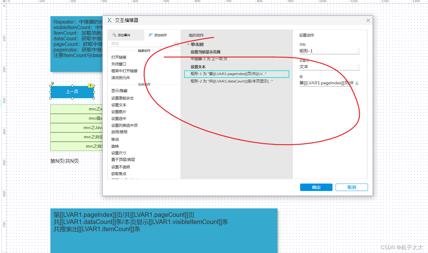
Task: Choose the 设置列表选中项 action
Action: pyautogui.click(x=124, y=126)
